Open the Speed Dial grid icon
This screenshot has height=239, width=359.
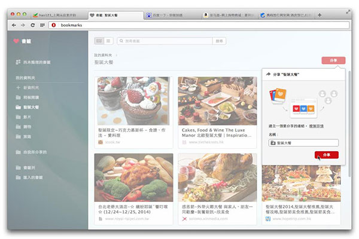[41, 25]
